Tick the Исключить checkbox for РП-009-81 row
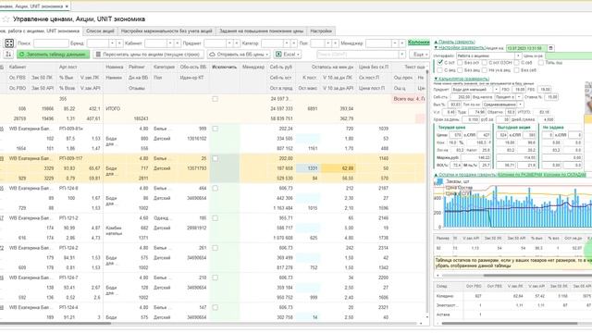This screenshot has width=592, height=333. (x=215, y=129)
